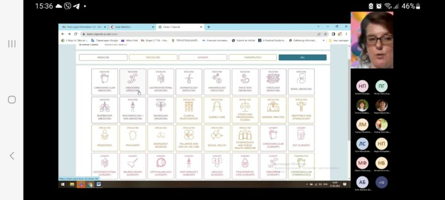Show all cases with the ALL button
The width and height of the screenshot is (445, 200).
pos(302,57)
